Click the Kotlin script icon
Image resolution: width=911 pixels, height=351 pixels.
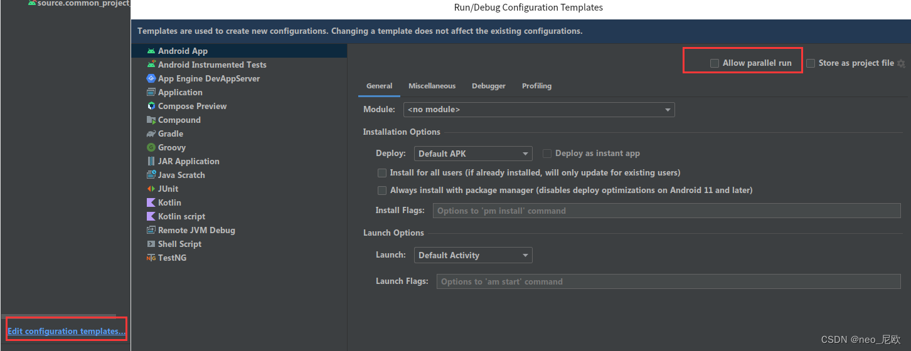151,216
